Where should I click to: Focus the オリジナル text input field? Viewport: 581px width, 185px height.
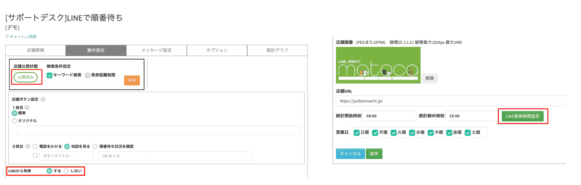(x=159, y=130)
